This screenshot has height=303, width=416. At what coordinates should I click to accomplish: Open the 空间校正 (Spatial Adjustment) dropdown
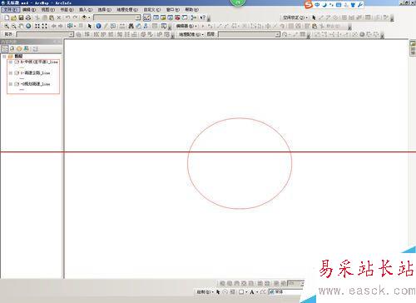coord(295,17)
